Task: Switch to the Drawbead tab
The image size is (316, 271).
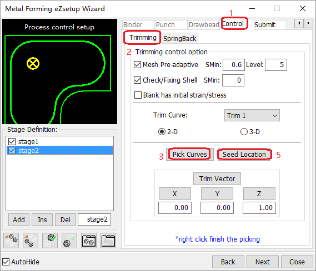Action: (204, 25)
